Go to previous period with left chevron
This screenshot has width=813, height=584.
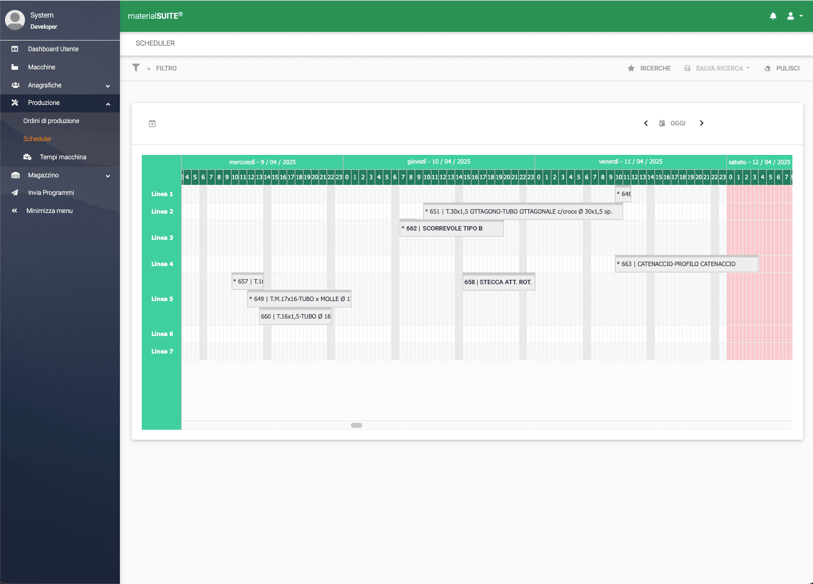point(646,123)
